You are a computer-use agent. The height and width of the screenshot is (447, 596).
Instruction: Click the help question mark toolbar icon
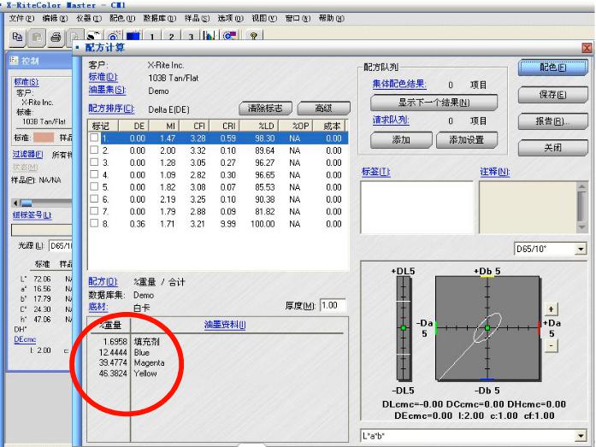coord(253,36)
